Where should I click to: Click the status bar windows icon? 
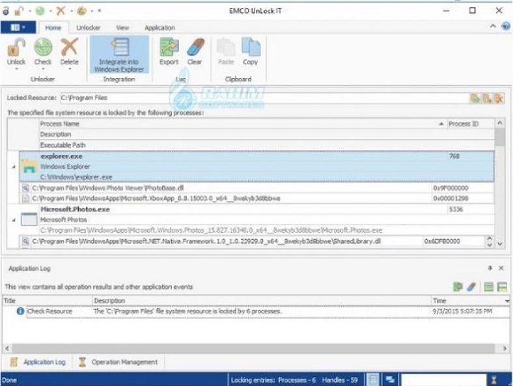click(x=390, y=380)
